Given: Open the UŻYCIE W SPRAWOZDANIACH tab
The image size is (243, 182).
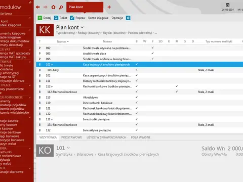Looking at the screenshot, I should (106, 138).
